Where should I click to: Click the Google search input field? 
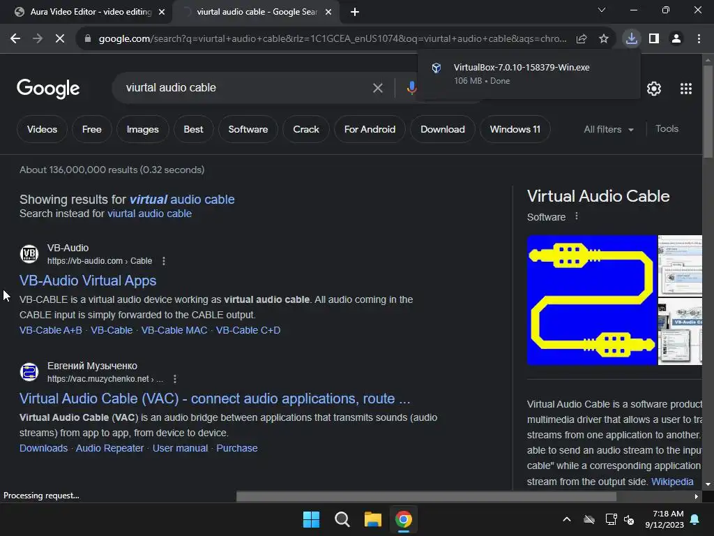246,87
